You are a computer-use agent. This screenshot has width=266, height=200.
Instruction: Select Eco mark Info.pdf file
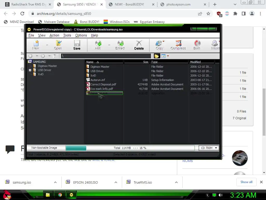click(102, 89)
